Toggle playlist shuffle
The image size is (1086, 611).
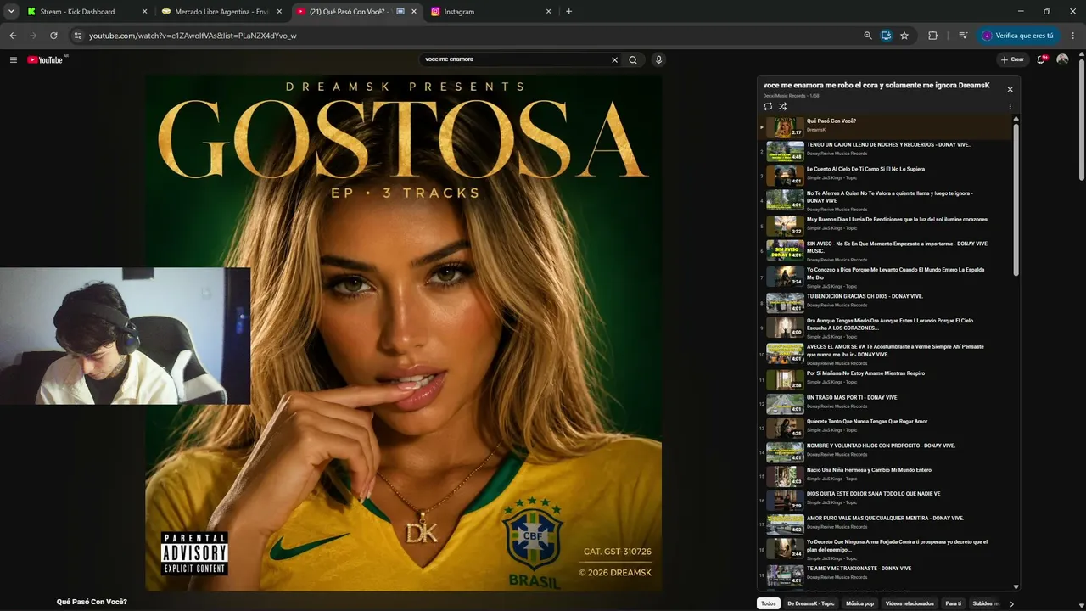pos(782,106)
